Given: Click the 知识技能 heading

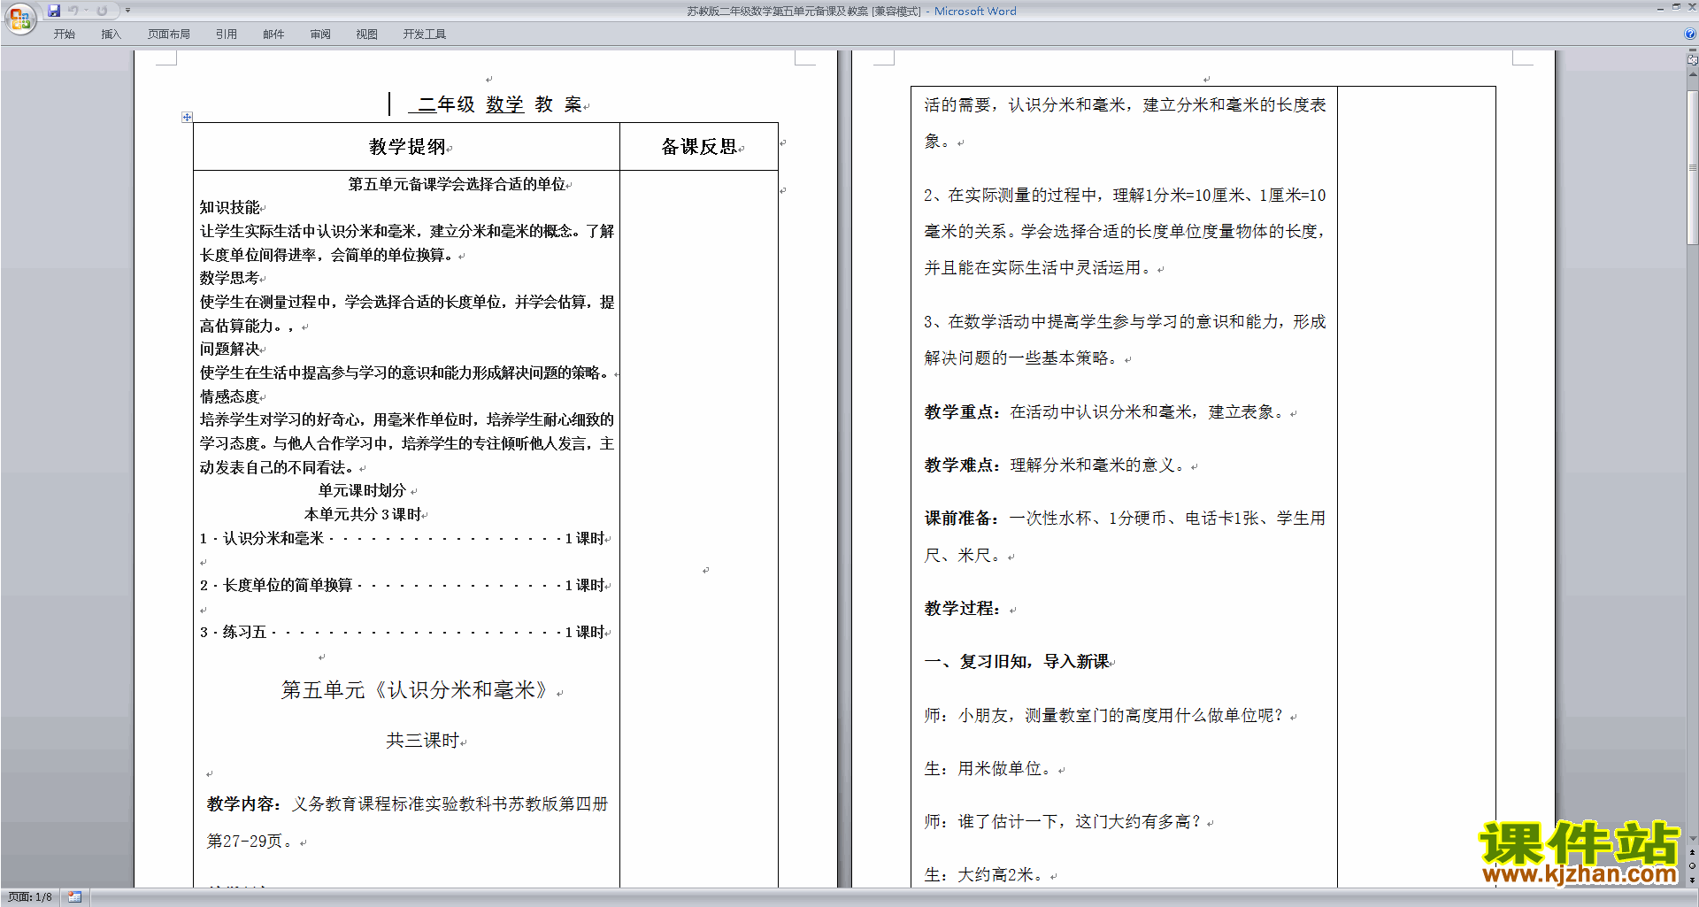Looking at the screenshot, I should (229, 207).
